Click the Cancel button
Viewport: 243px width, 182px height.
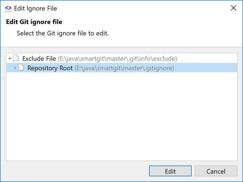[216, 171]
